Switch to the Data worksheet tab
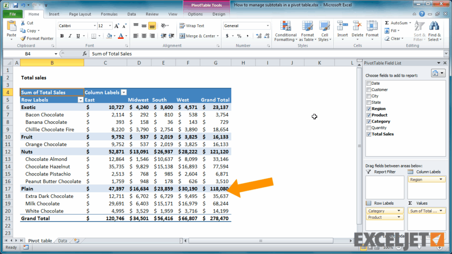This screenshot has width=452, height=254. click(63, 241)
